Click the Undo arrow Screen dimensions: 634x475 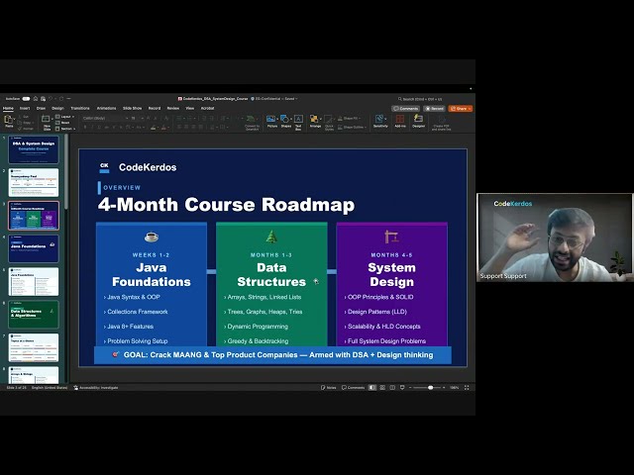pyautogui.click(x=51, y=99)
